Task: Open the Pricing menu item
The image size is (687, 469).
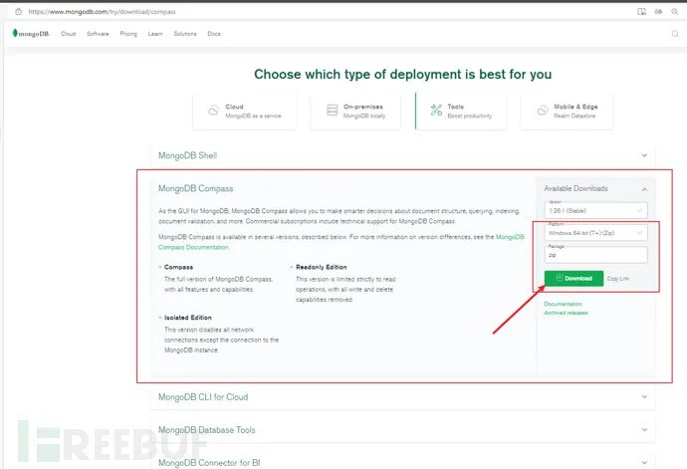Action: point(128,34)
